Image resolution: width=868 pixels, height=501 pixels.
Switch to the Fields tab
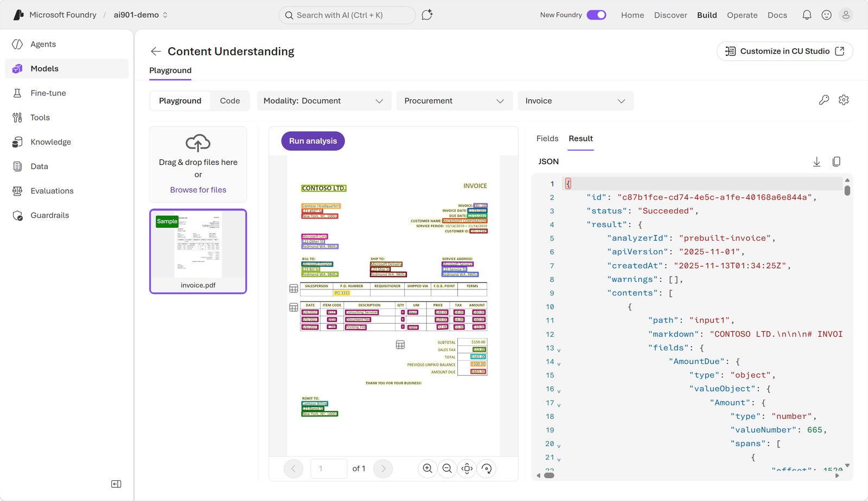click(547, 138)
